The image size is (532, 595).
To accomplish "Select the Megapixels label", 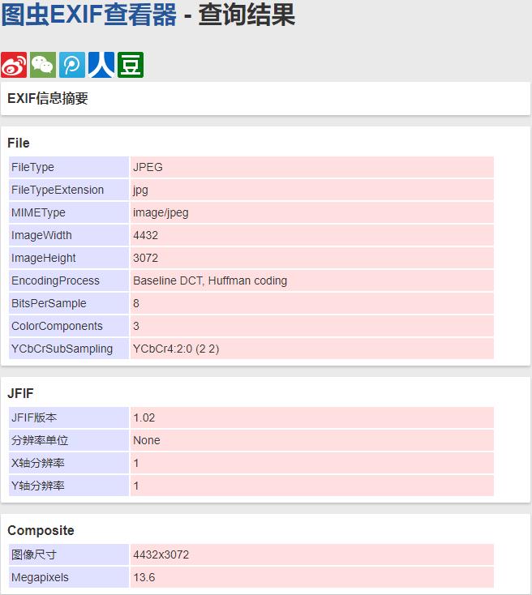I will click(x=69, y=577).
